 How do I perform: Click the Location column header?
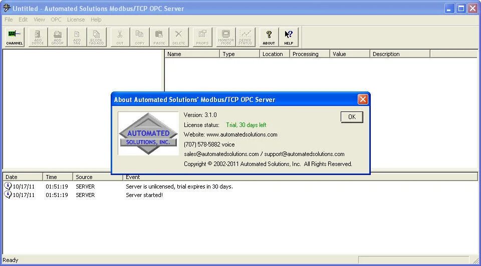coord(275,54)
